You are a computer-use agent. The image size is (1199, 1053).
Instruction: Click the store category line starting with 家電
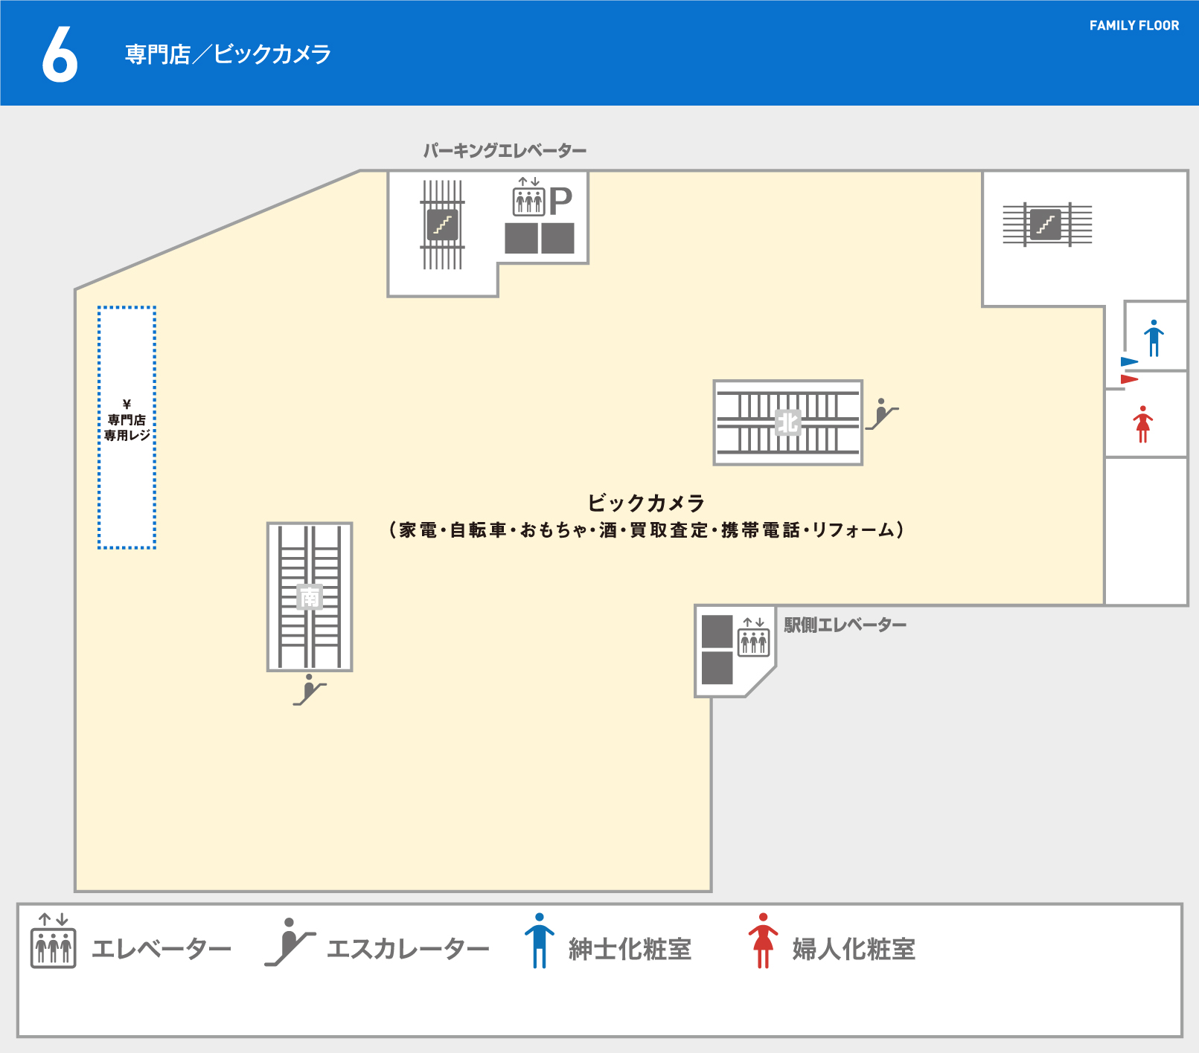pos(646,530)
